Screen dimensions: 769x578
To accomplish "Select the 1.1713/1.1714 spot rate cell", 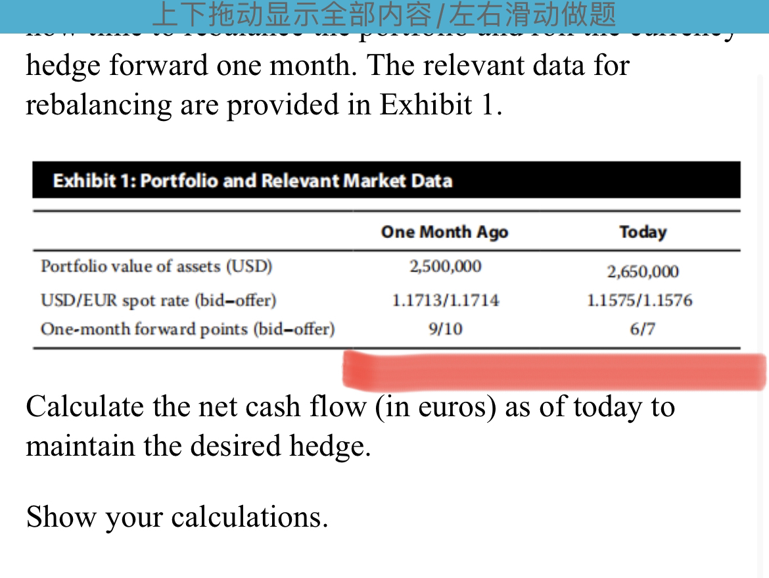I will (x=446, y=301).
